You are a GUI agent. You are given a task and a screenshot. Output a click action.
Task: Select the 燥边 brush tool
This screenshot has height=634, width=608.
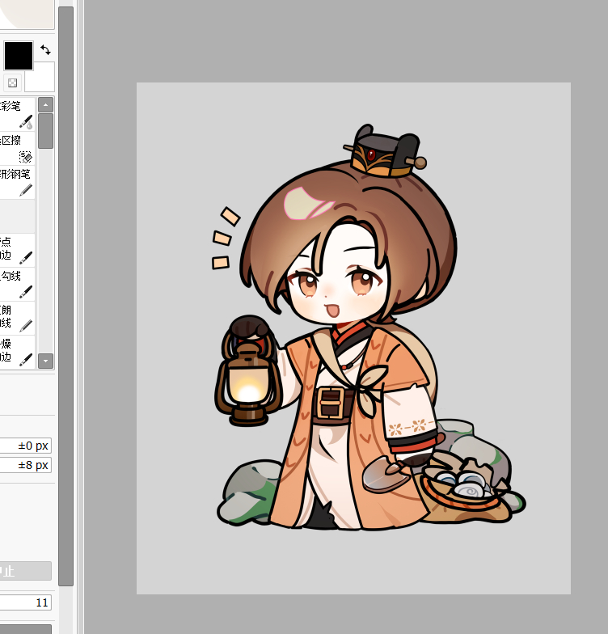pyautogui.click(x=17, y=352)
